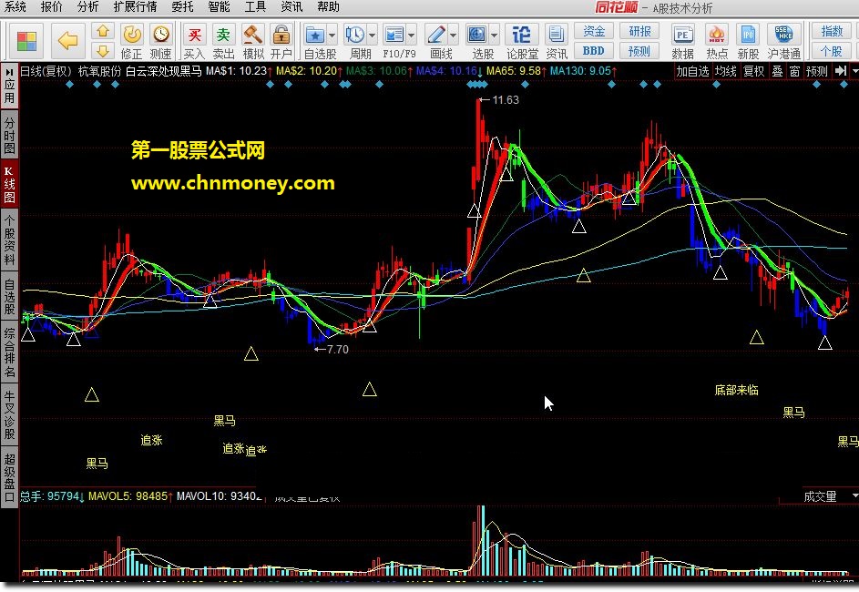This screenshot has width=859, height=592.
Task: Open the 系统 menu
Action: pos(15,6)
